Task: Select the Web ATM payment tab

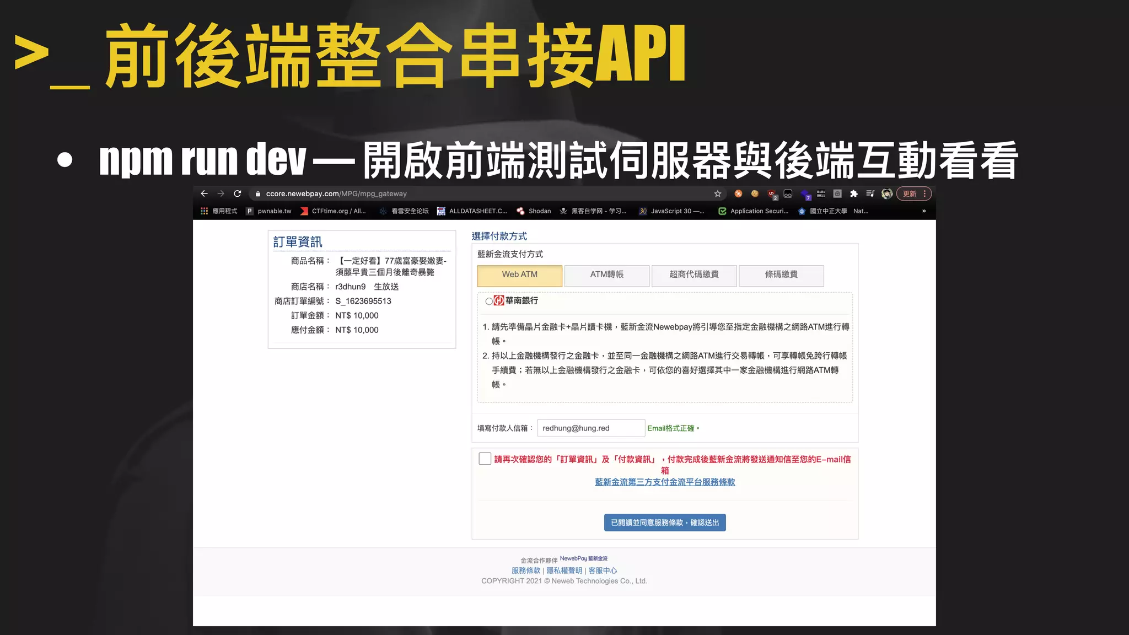Action: [x=520, y=275]
